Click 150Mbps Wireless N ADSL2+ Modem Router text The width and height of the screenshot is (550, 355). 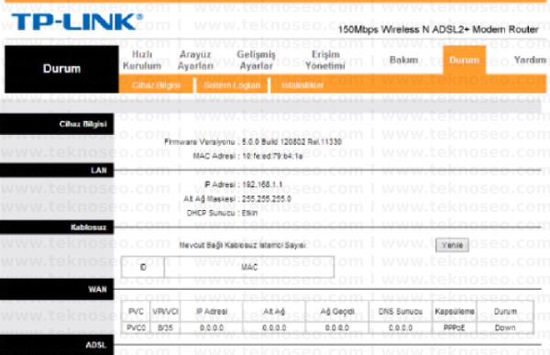[x=438, y=29]
